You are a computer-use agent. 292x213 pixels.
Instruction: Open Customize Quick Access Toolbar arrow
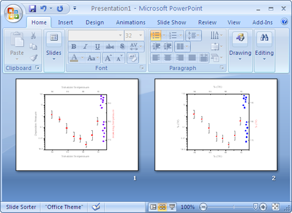[75, 8]
